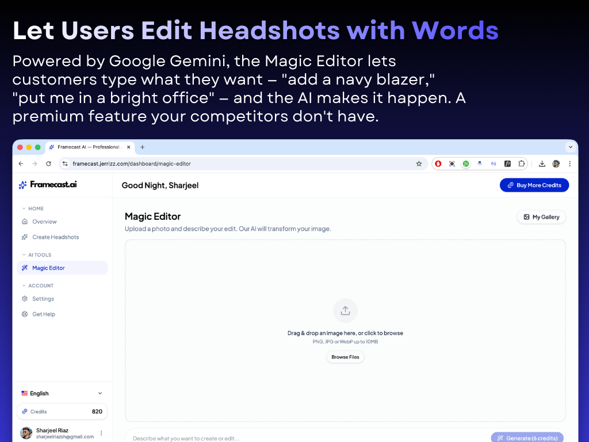This screenshot has height=442, width=589.
Task: Select Magic Editor in sidebar
Action: [x=62, y=268]
